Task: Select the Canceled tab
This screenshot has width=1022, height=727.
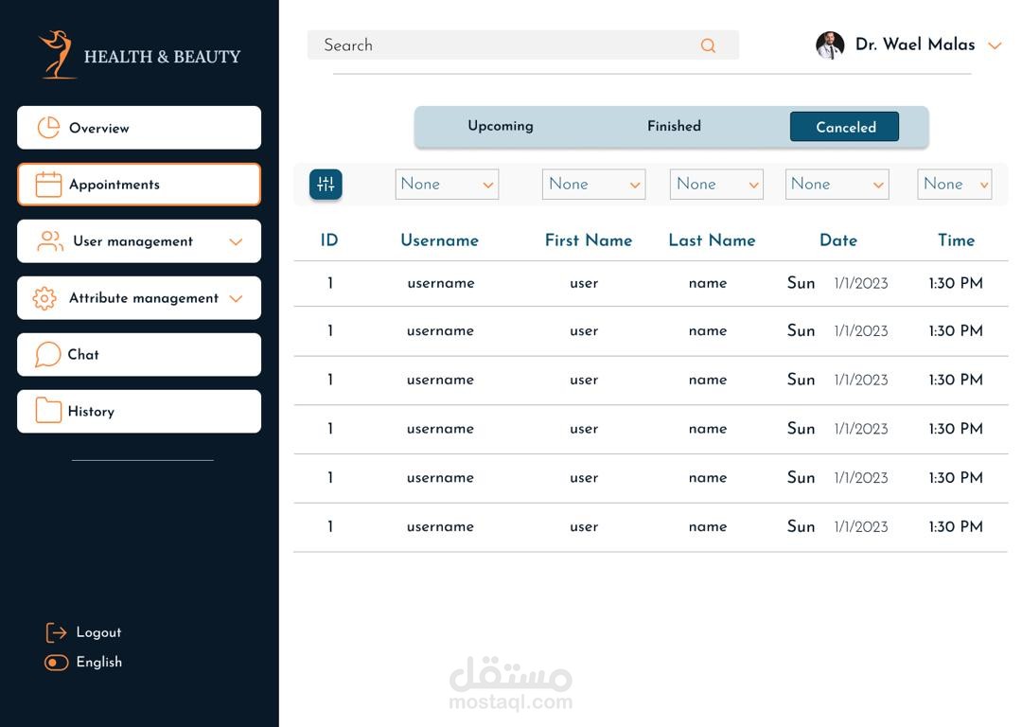Action: tap(844, 127)
